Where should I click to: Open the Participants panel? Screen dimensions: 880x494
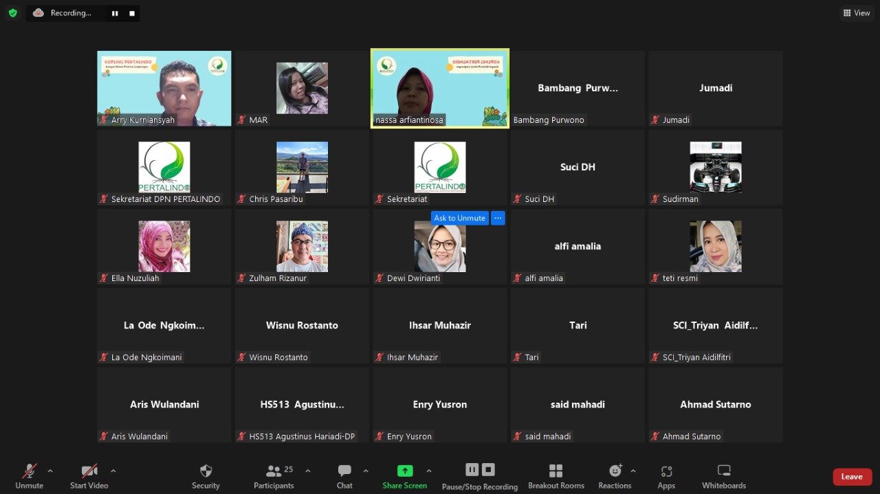click(x=274, y=476)
